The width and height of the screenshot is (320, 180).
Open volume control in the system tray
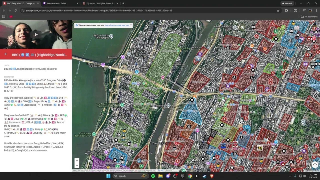click(304, 176)
